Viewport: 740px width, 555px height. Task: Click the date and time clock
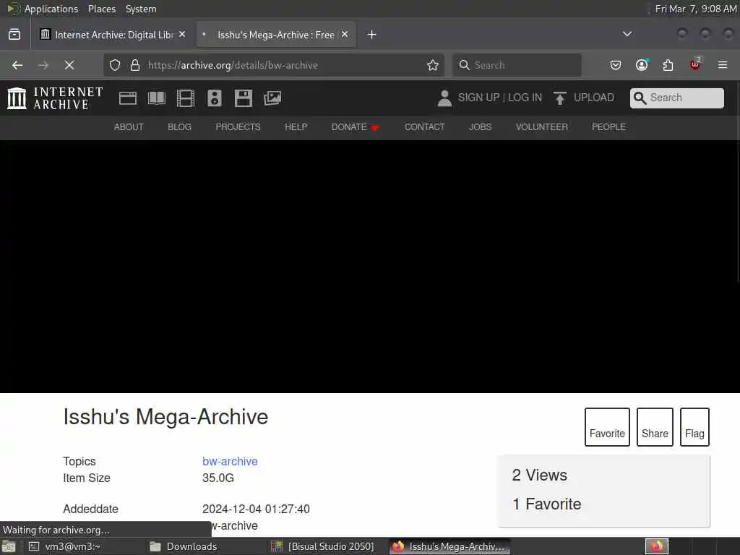coord(696,9)
